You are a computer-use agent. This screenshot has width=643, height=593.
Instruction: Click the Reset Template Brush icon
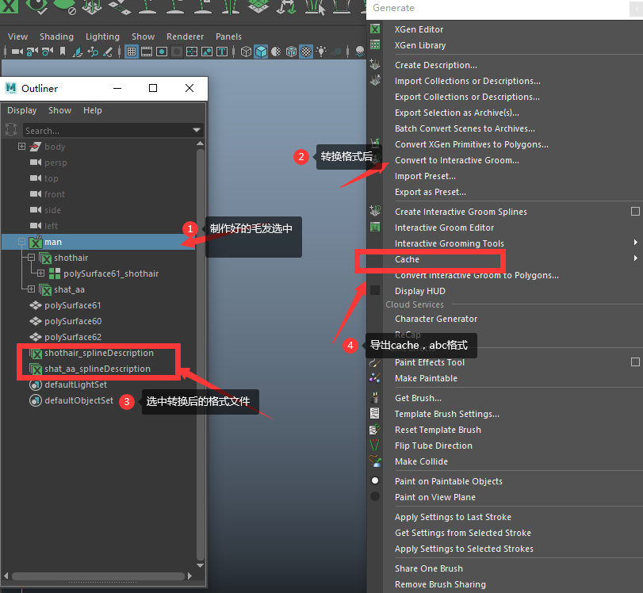(x=375, y=430)
